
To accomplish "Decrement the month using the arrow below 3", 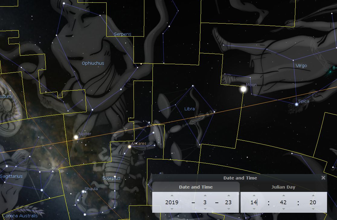I will pyautogui.click(x=205, y=209).
